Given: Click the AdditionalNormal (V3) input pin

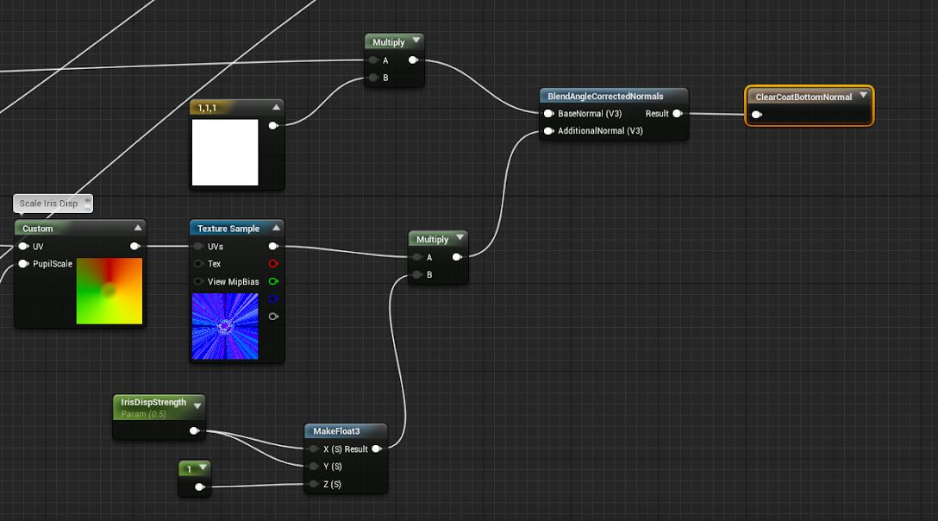Looking at the screenshot, I should (548, 131).
